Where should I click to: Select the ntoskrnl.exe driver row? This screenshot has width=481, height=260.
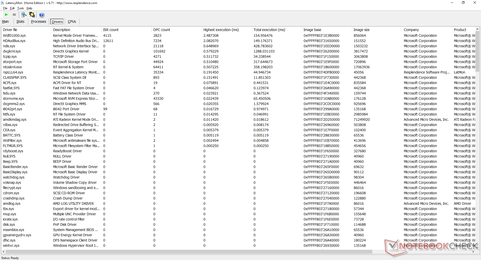238,67
